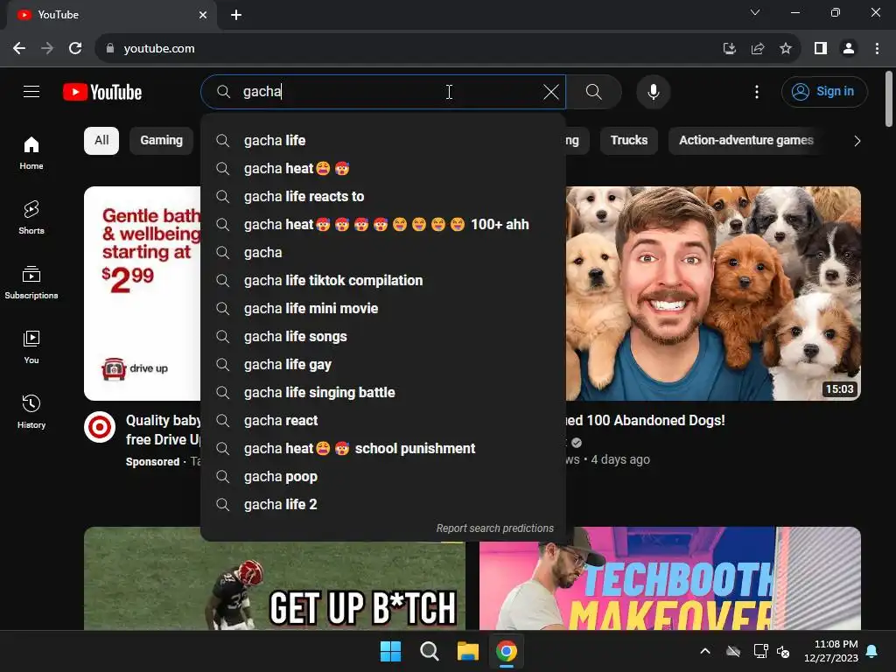Select the Gaming filter chip
Image resolution: width=896 pixels, height=672 pixels.
[x=161, y=141]
